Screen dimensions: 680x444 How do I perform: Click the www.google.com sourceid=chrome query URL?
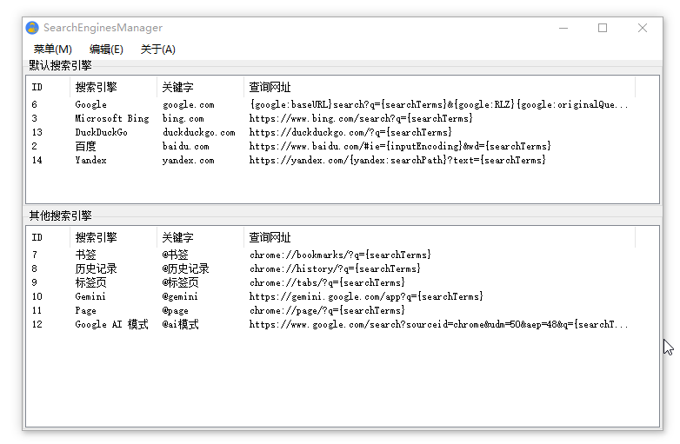(438, 324)
